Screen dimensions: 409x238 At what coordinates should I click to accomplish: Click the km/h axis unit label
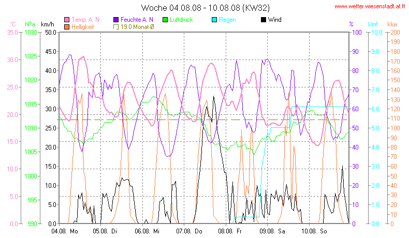[48, 24]
